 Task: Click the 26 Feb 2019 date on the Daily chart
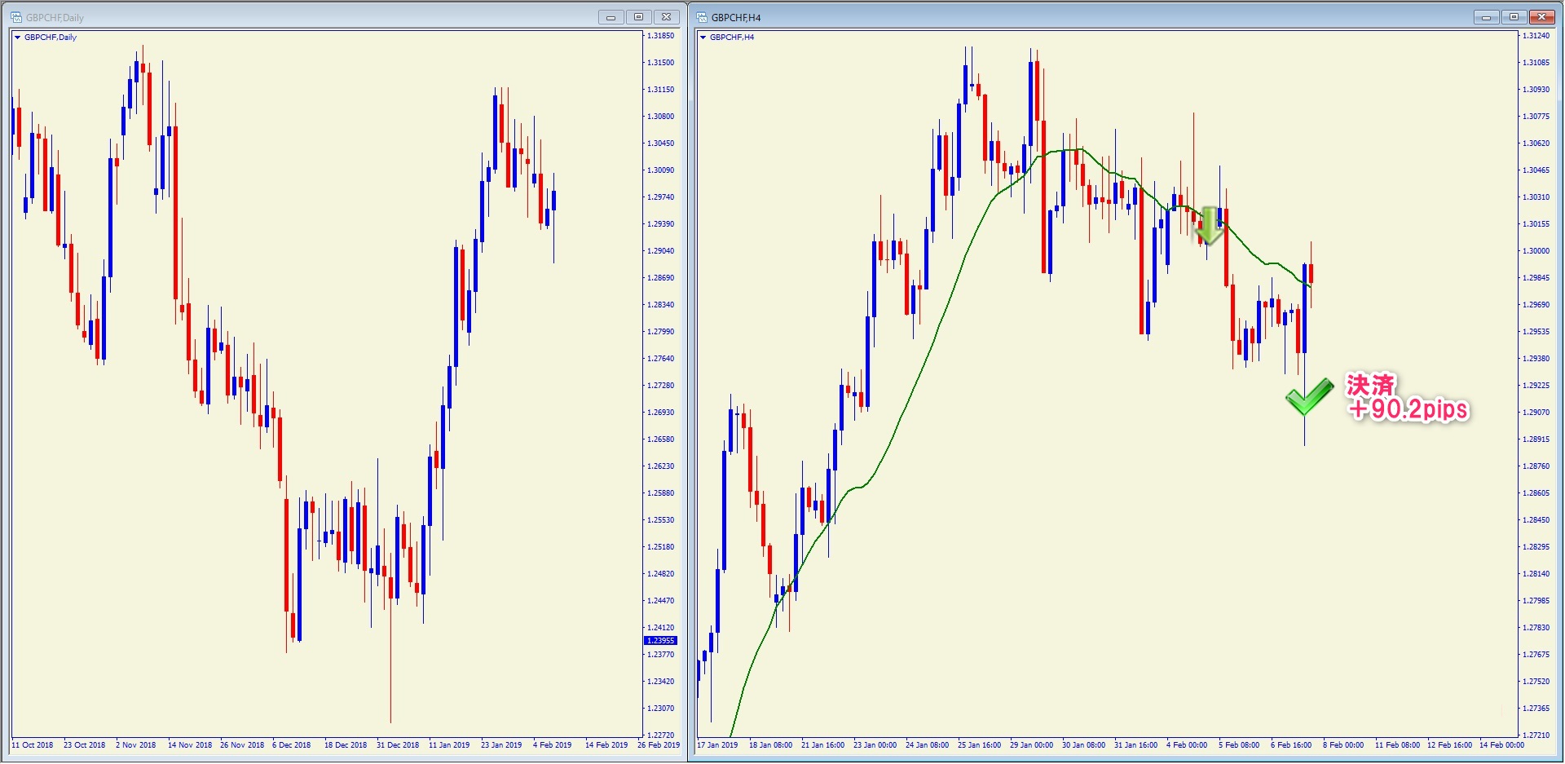click(659, 745)
